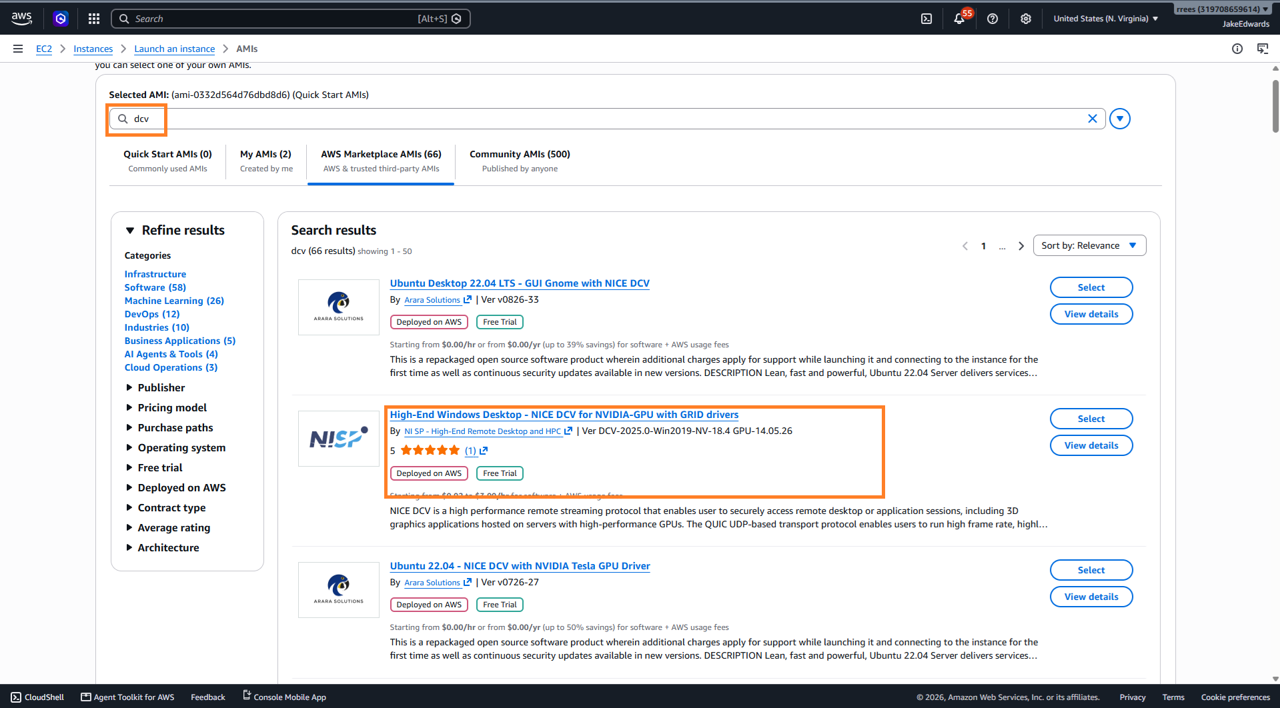Open High-End Windows Desktop title link
The width and height of the screenshot is (1280, 708).
pos(564,415)
